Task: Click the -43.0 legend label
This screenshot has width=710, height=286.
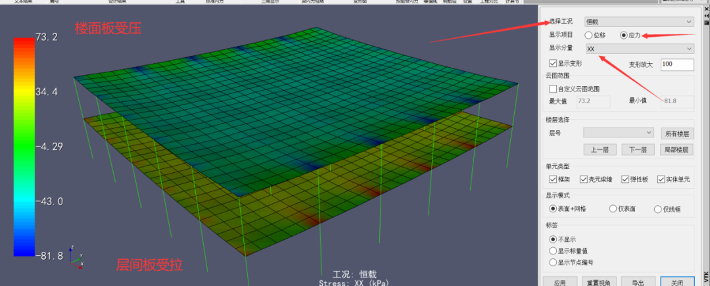Action: pyautogui.click(x=49, y=201)
